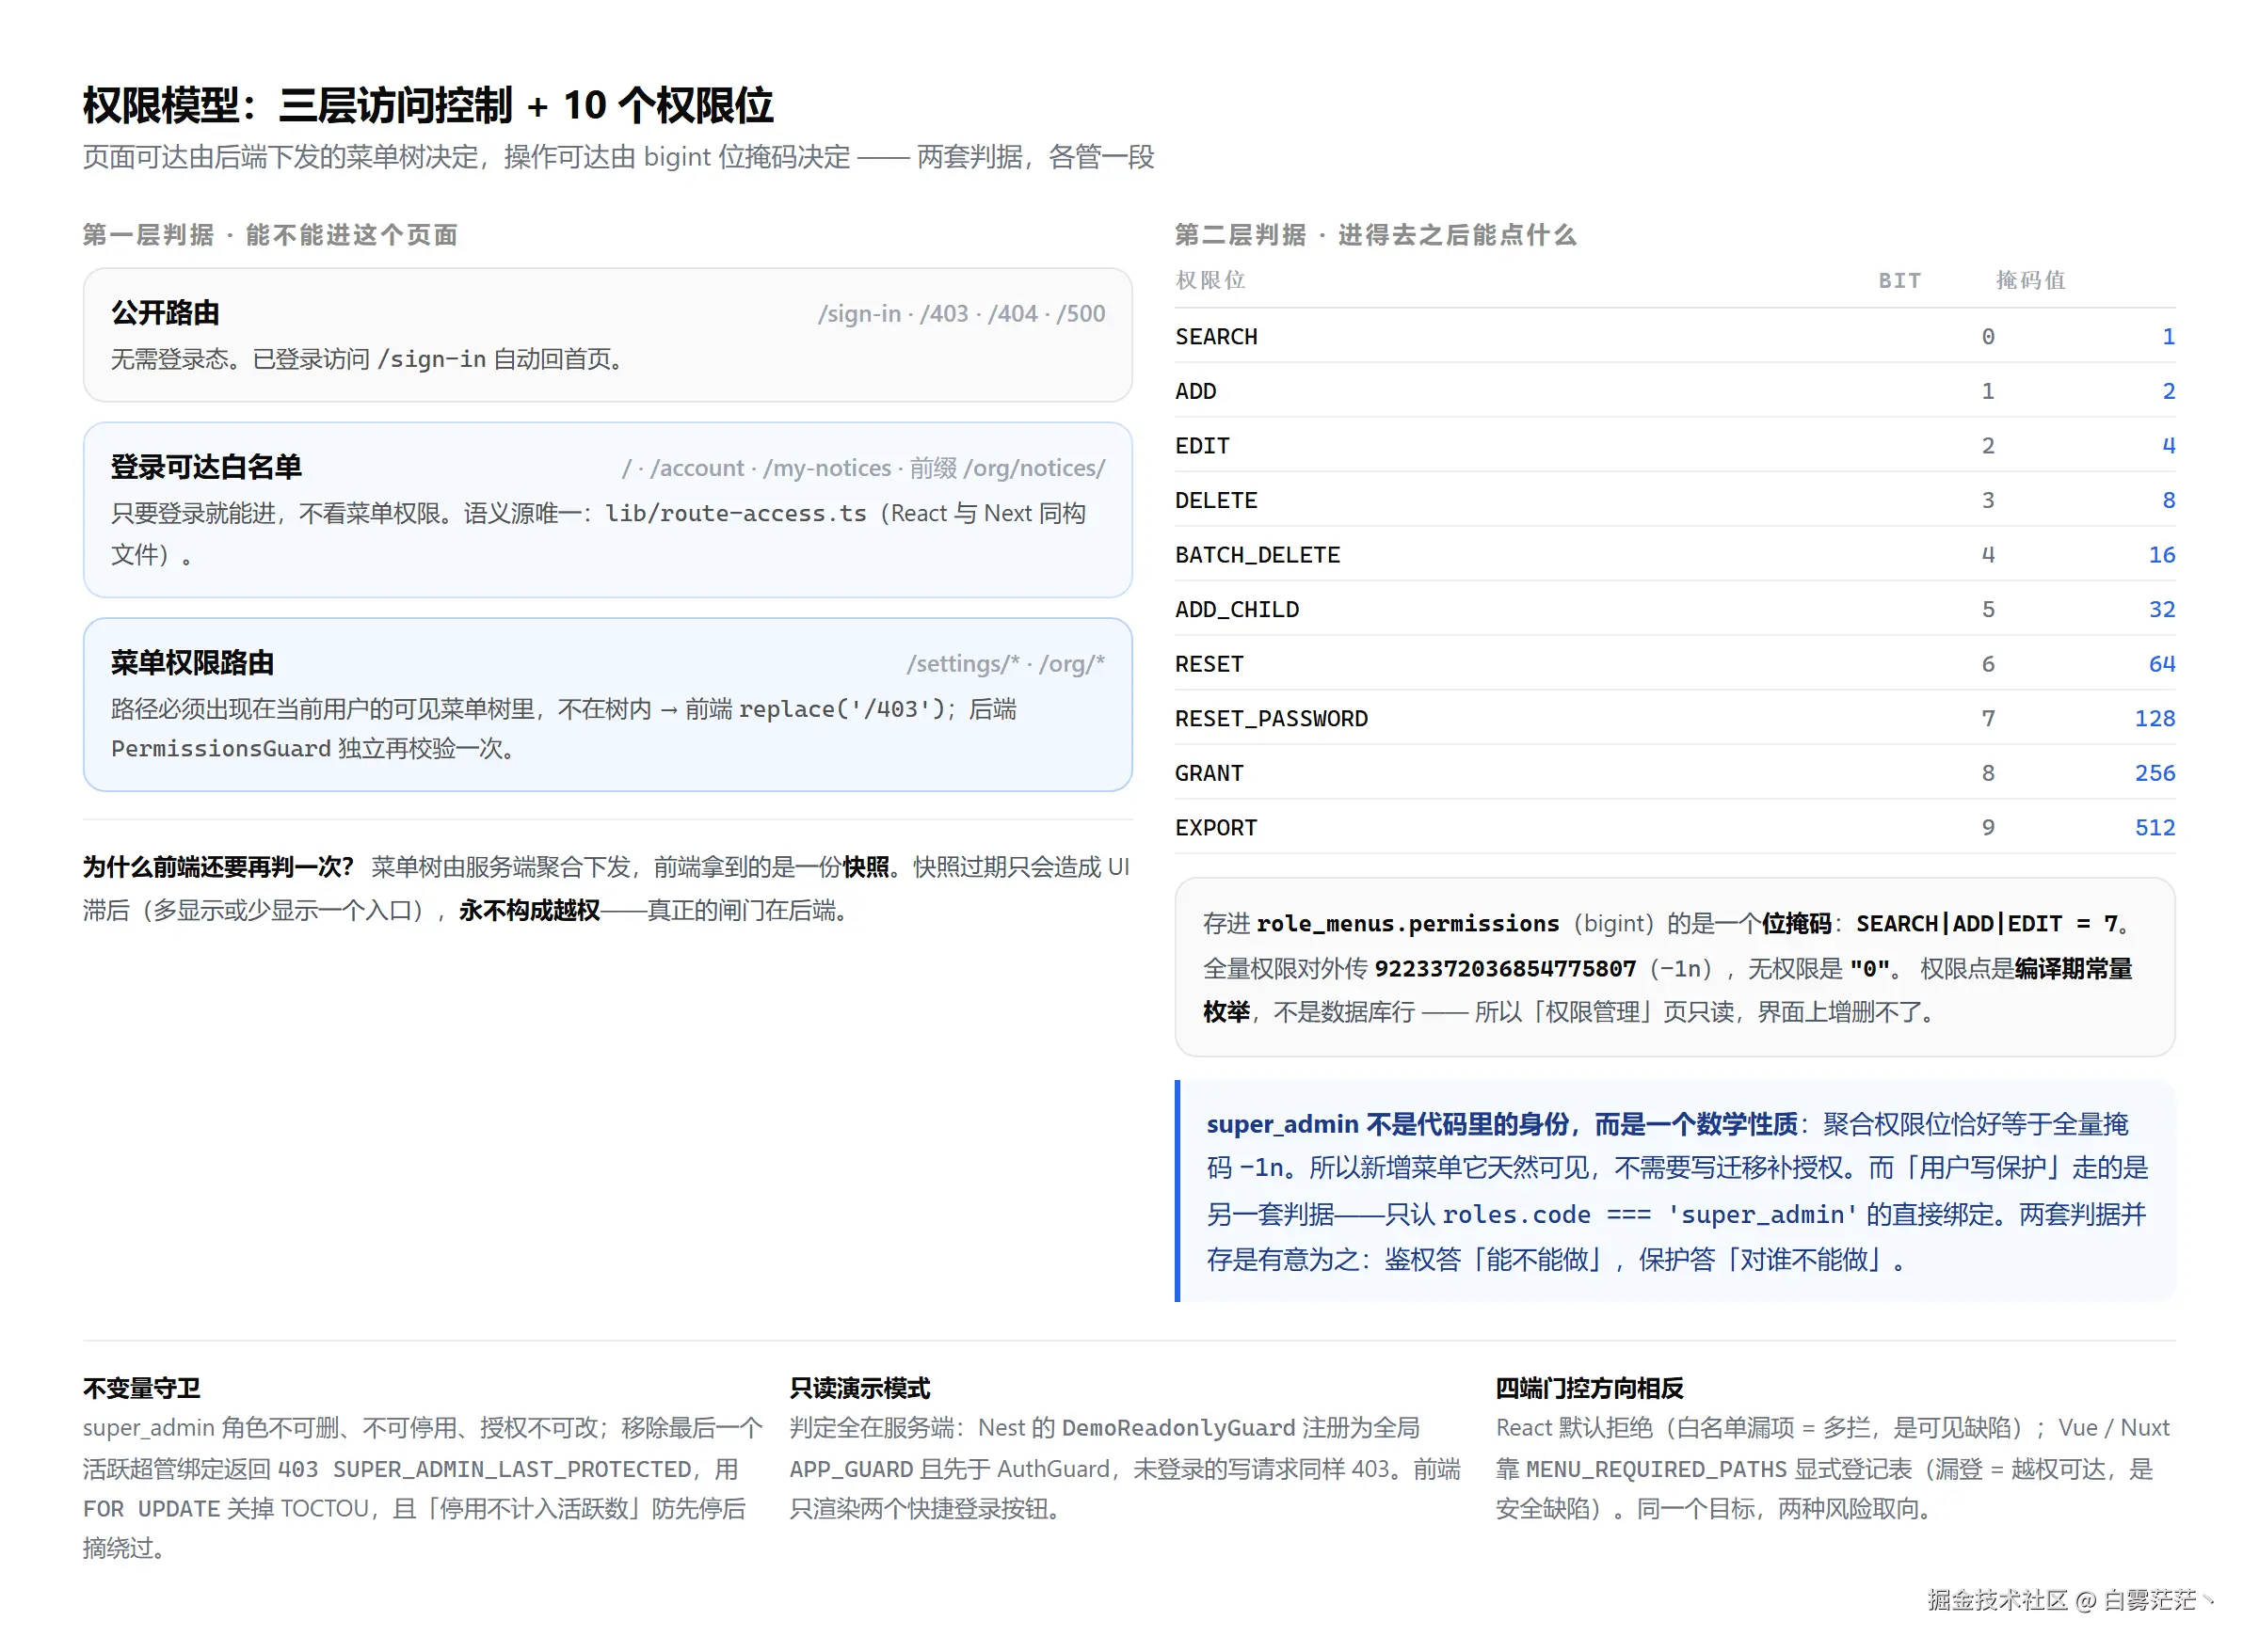
Task: Click the number 9223372036854775807
Action: [1505, 969]
